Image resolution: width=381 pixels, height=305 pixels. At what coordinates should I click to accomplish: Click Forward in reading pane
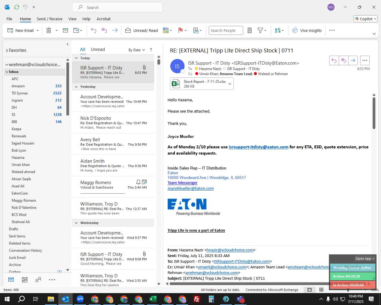pos(353,60)
